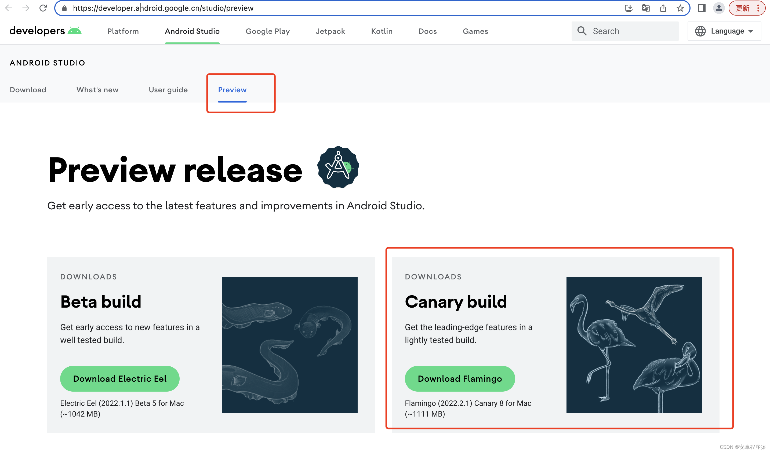Click the ANDROID STUDIO section heading
This screenshot has height=452, width=770.
pos(47,63)
